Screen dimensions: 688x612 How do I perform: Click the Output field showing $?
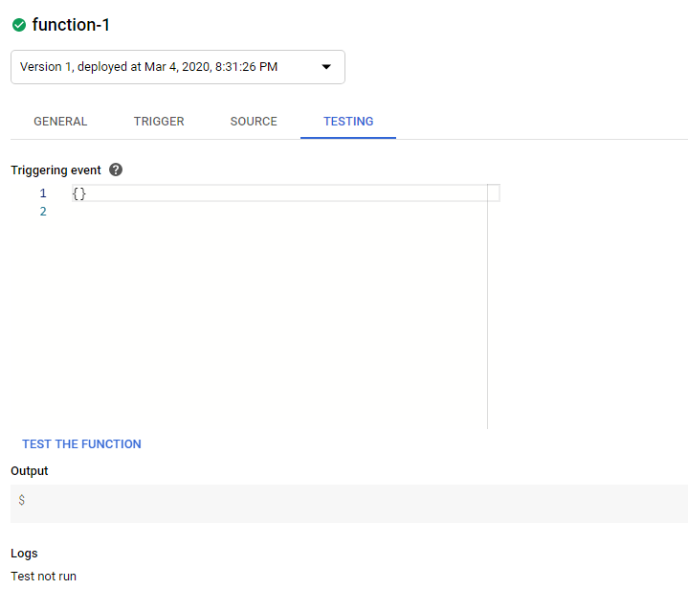(348, 502)
